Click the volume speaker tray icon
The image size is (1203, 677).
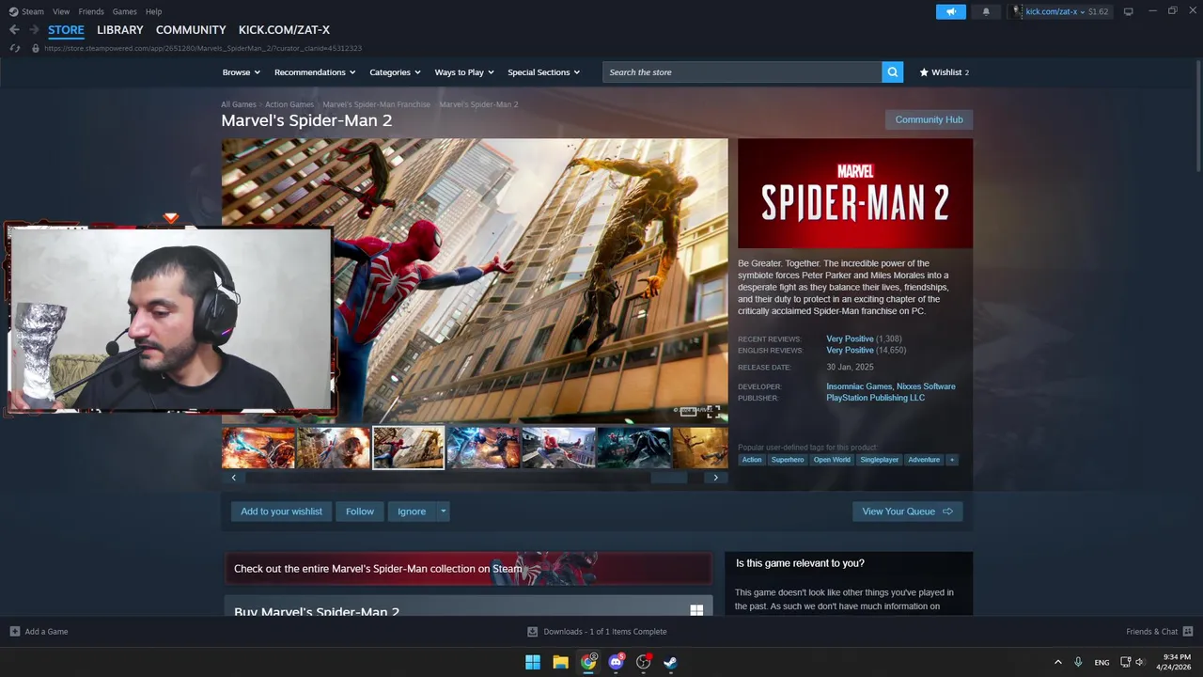(1140, 662)
